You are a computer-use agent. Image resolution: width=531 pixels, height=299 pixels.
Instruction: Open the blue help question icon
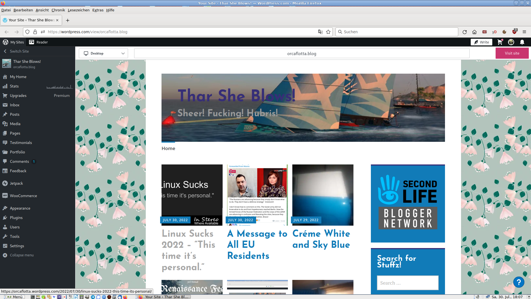[x=519, y=282]
